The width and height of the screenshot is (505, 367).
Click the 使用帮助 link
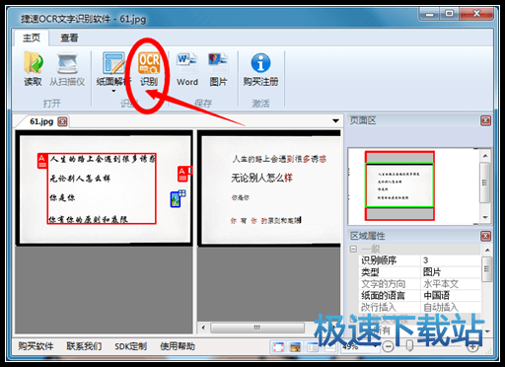(x=178, y=346)
